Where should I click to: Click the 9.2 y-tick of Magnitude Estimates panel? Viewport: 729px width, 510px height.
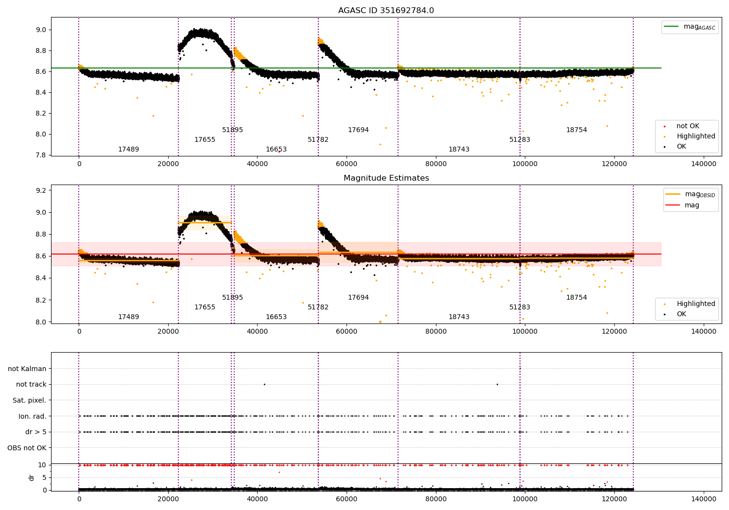click(41, 190)
